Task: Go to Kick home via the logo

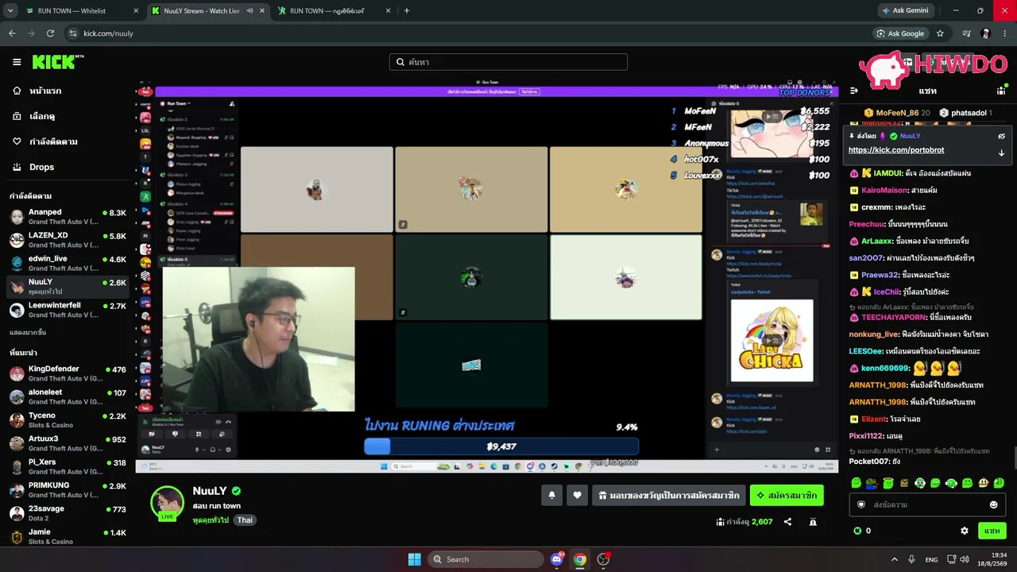Action: pos(58,62)
